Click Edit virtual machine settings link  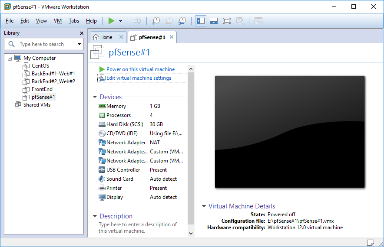[x=139, y=78]
